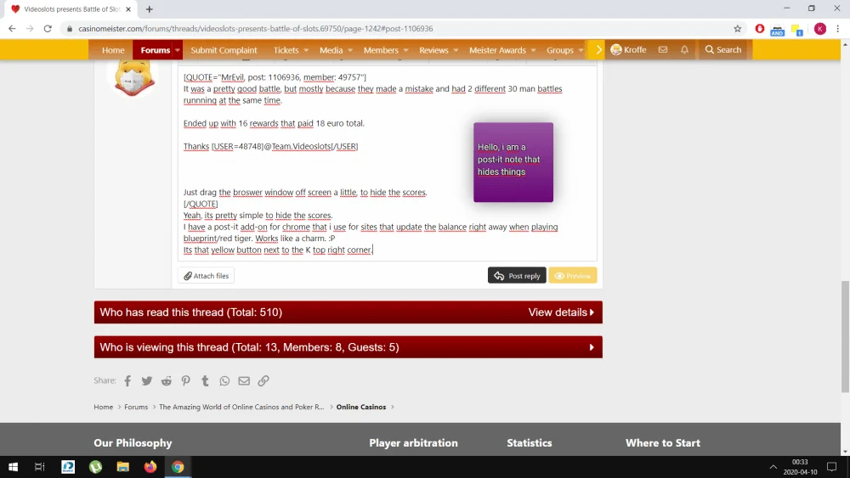The width and height of the screenshot is (850, 478).
Task: Open alerts bell icon
Action: (x=684, y=50)
